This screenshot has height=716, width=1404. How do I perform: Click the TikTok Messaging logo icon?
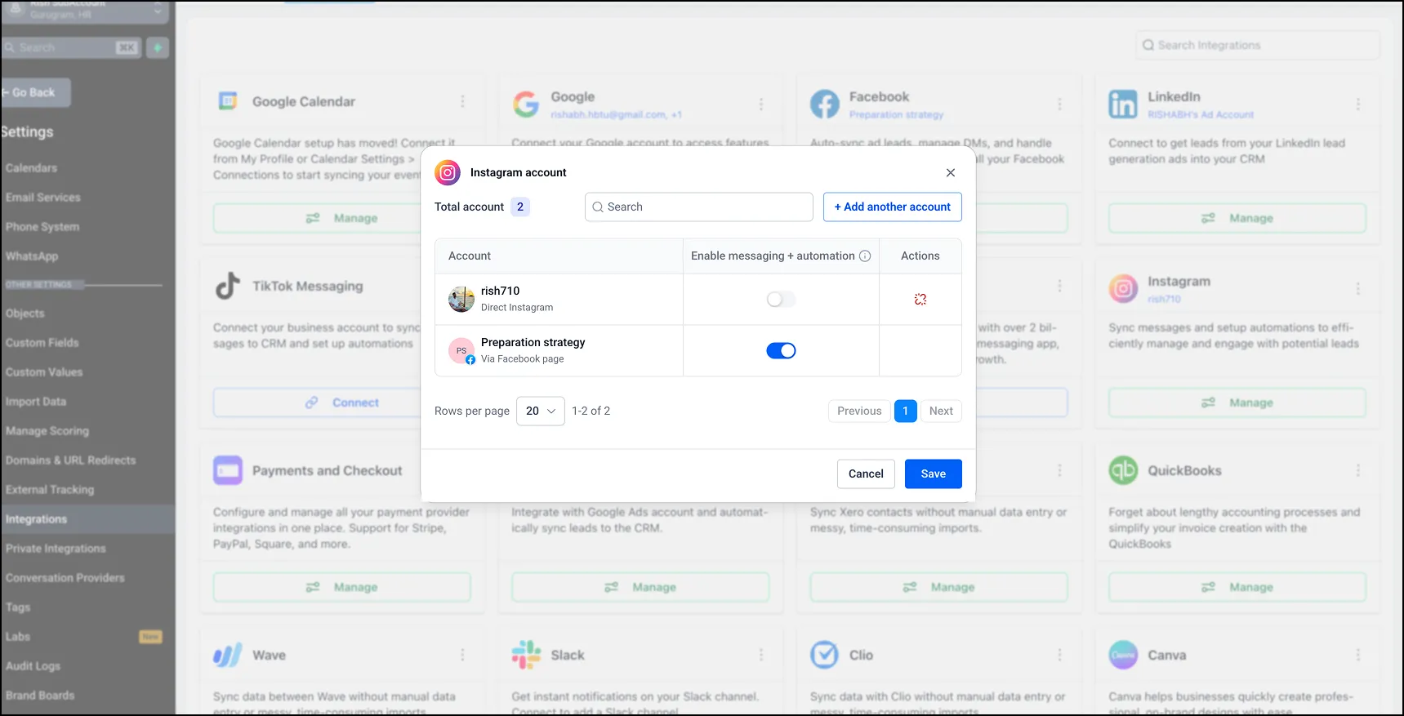pyautogui.click(x=228, y=286)
